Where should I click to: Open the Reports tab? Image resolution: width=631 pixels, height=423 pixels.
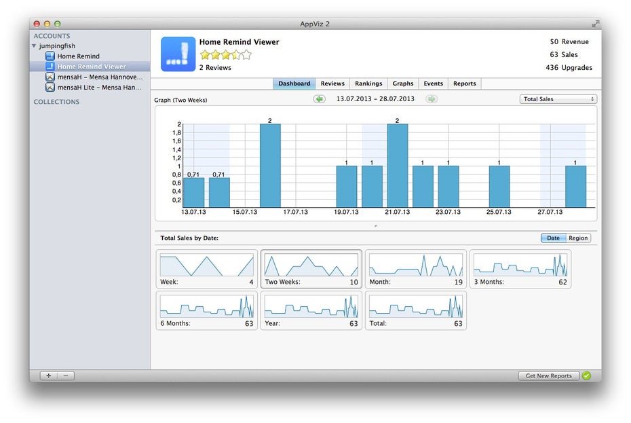point(464,84)
